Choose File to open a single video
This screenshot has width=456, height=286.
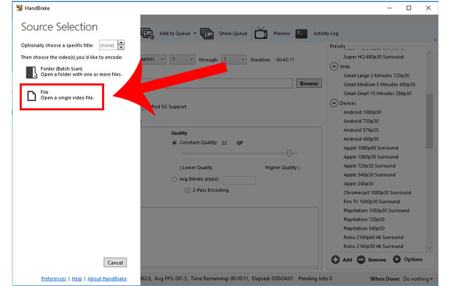tap(62, 95)
